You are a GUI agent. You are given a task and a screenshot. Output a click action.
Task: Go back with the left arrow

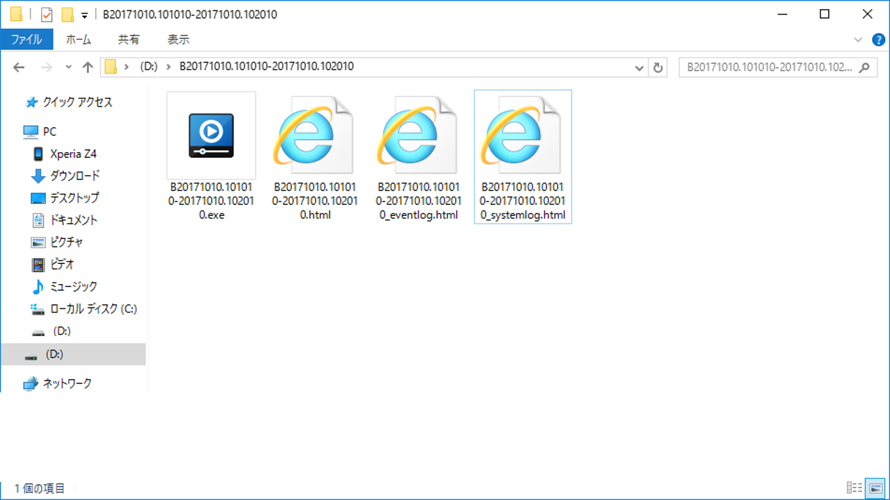coord(19,67)
